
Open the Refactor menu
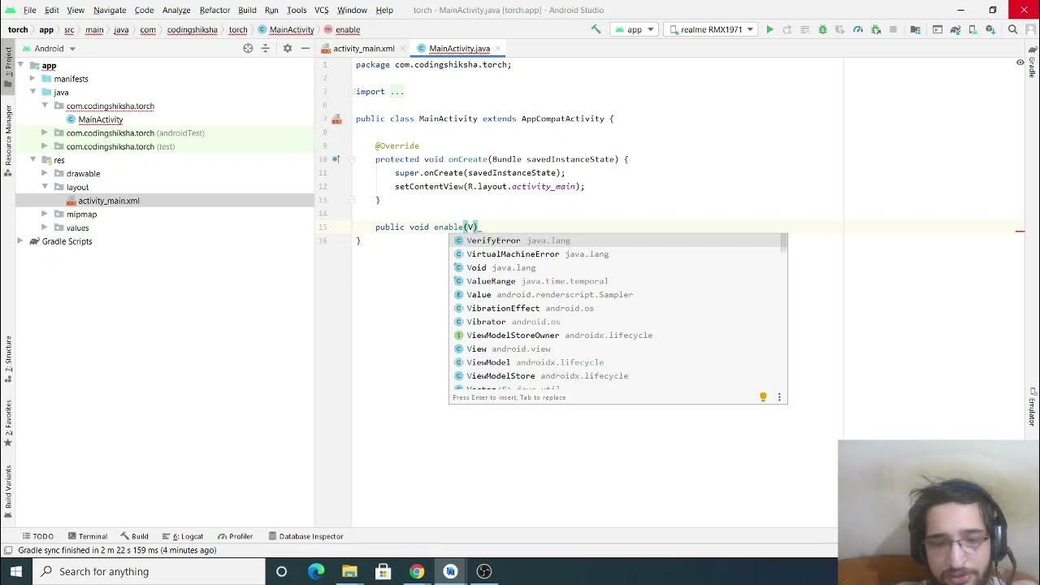point(214,10)
